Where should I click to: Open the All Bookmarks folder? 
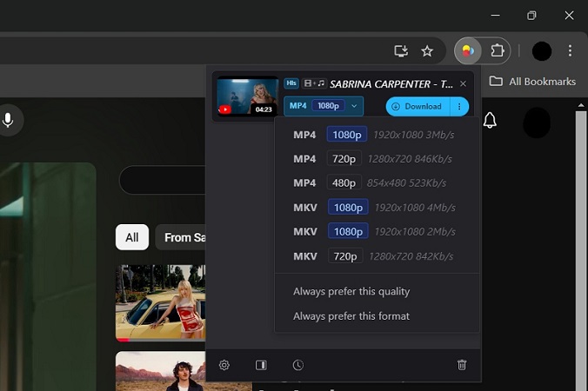tap(532, 81)
